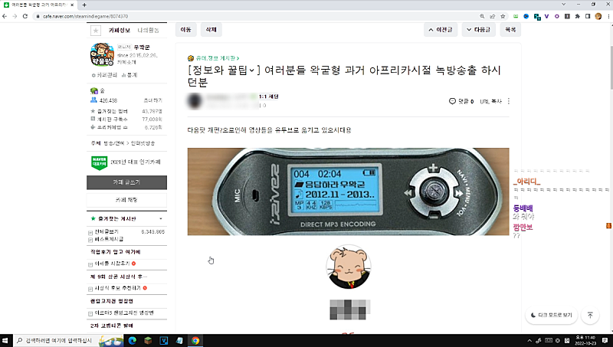This screenshot has height=347, width=613.
Task: Open the 핸덤그저씬 명장면 board item
Action: click(124, 313)
